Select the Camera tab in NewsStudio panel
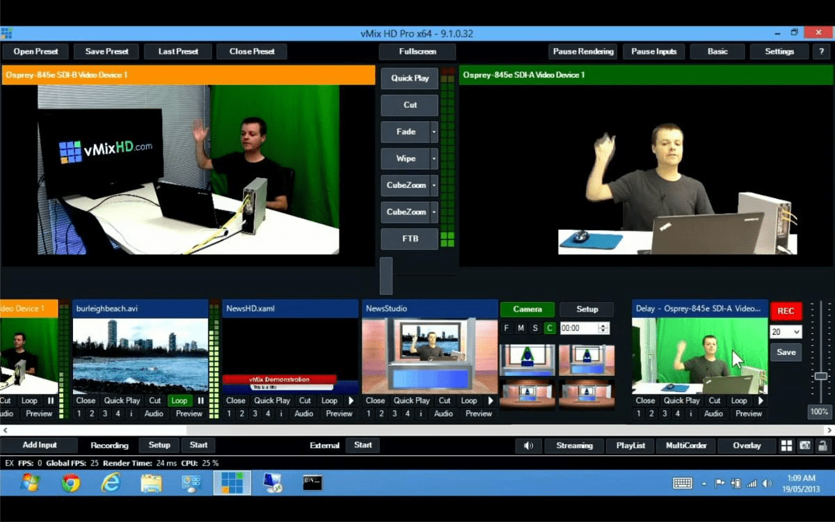 527,308
